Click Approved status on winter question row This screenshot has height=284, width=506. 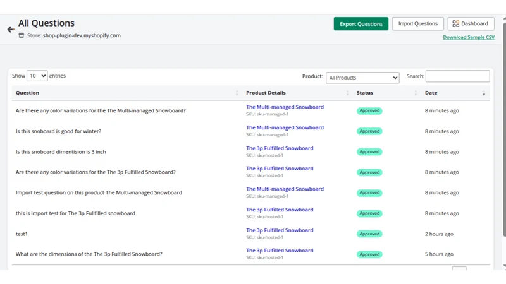click(x=369, y=131)
